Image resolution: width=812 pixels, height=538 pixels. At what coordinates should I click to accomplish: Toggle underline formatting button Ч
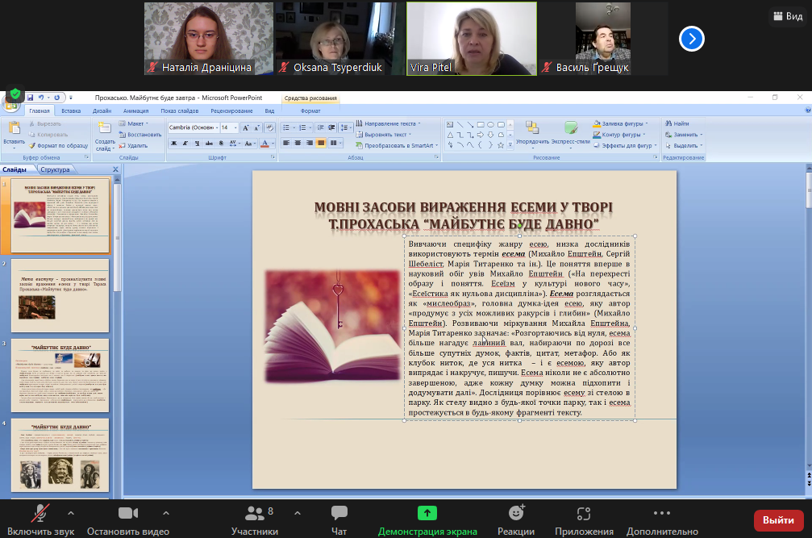pyautogui.click(x=197, y=143)
